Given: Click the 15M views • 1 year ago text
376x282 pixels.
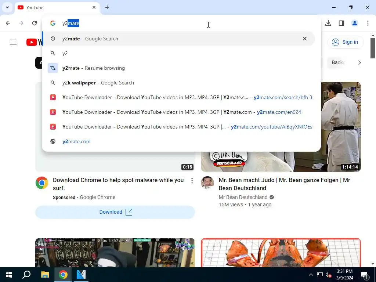Looking at the screenshot, I should (x=245, y=205).
